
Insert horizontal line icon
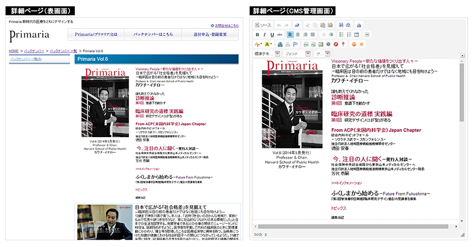pyautogui.click(x=367, y=35)
